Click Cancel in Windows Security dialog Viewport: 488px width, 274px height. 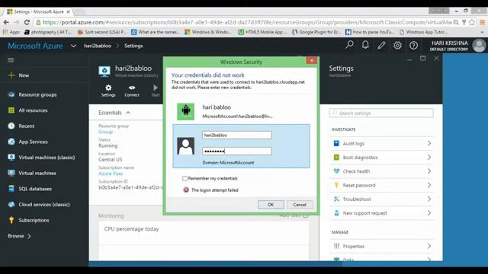[300, 205]
